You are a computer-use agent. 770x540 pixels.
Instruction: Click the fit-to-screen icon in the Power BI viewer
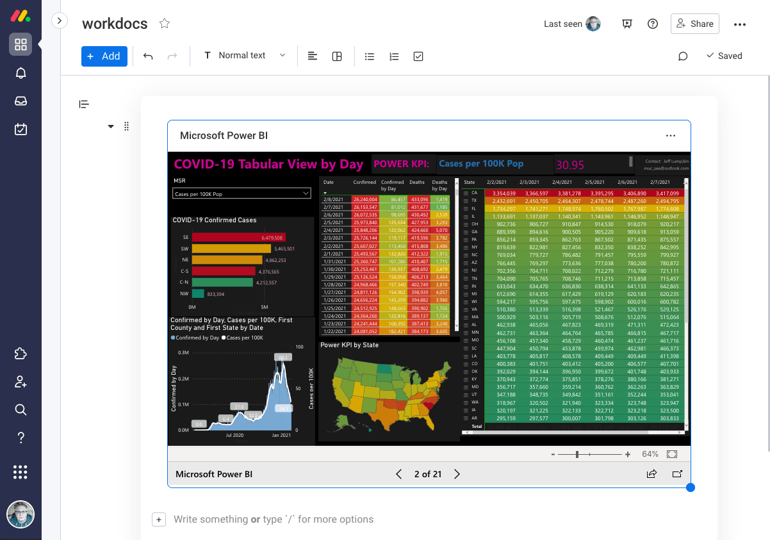pyautogui.click(x=671, y=454)
